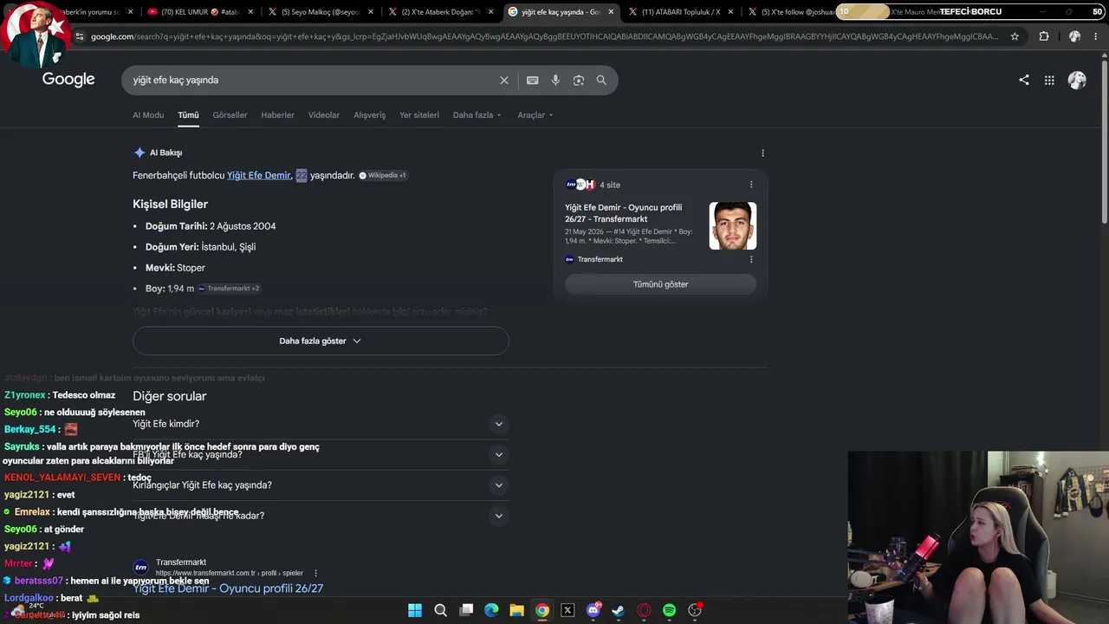Open Windows taskbar search

coord(440,610)
